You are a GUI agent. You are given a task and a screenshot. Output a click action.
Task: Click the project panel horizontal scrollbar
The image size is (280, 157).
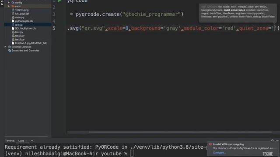tap(26, 137)
